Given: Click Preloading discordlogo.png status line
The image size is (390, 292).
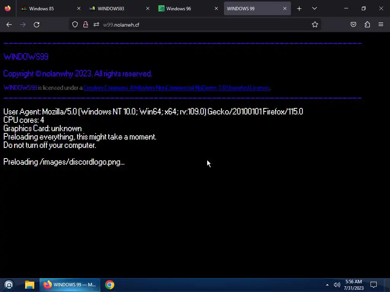Looking at the screenshot, I should (64, 162).
